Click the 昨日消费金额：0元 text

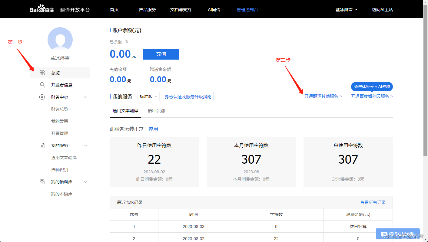[x=154, y=179]
